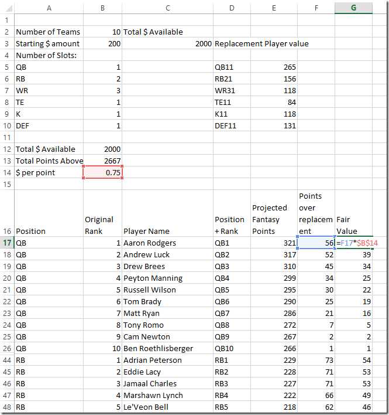This screenshot has height=415, width=389.
Task: Click 'Total $ Available' in row 12
Action: point(49,149)
